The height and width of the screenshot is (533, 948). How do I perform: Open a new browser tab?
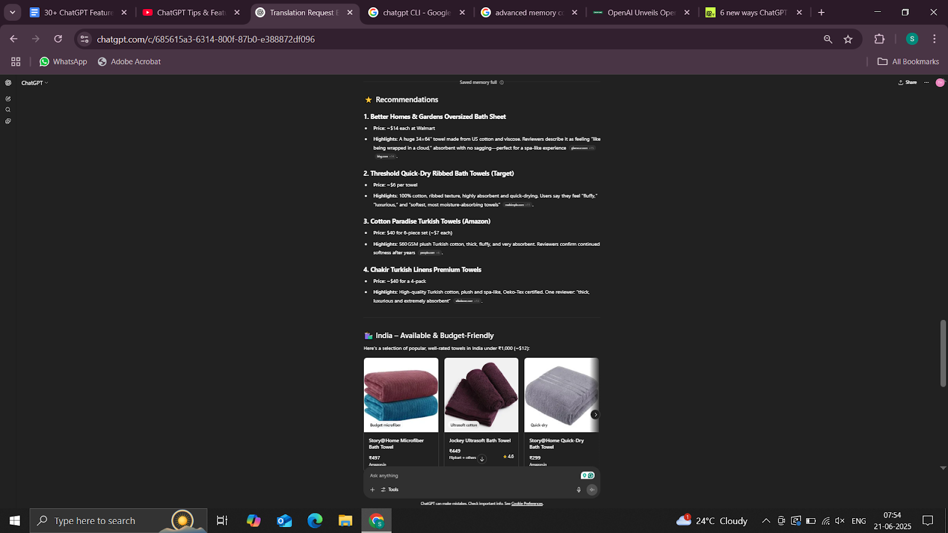click(821, 12)
